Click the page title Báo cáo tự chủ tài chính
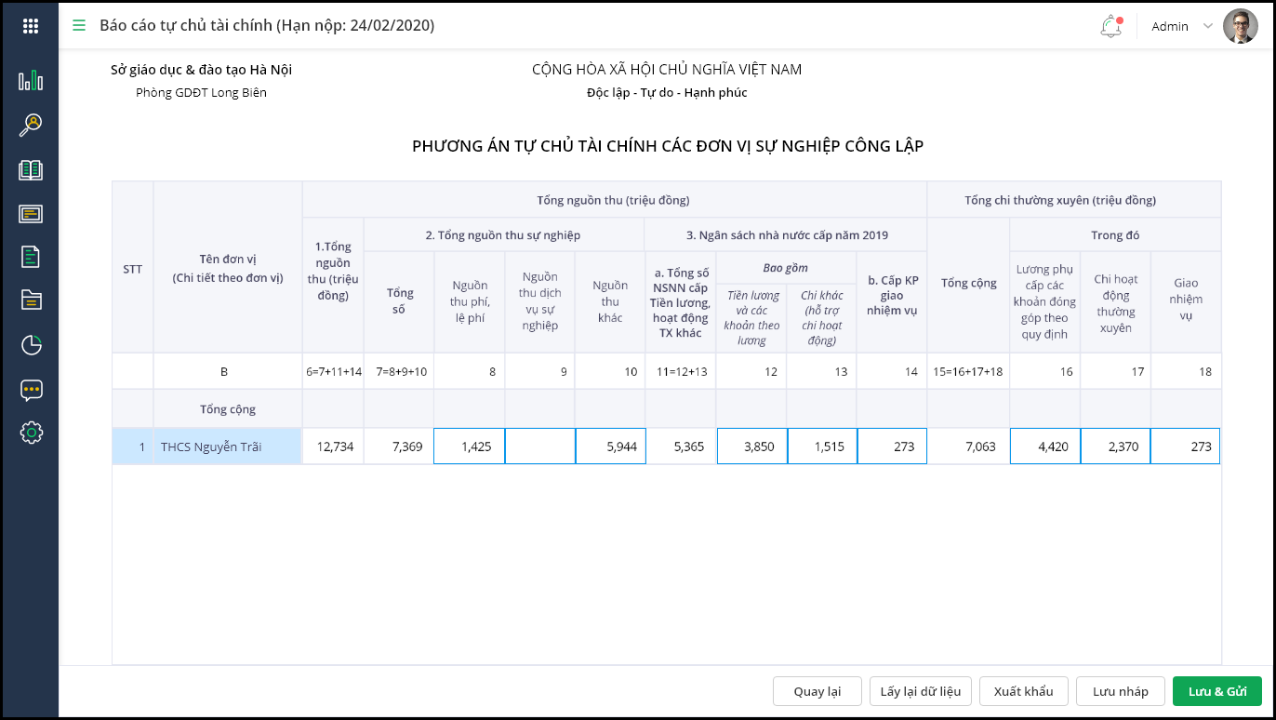Image resolution: width=1276 pixels, height=720 pixels. (267, 26)
